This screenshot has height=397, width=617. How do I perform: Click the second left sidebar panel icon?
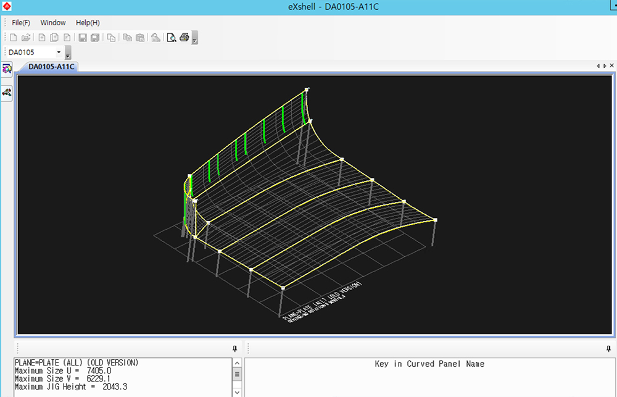pos(7,92)
